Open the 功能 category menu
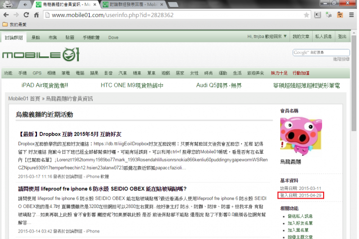Viewport: 359px width, 239px height. click(8, 73)
